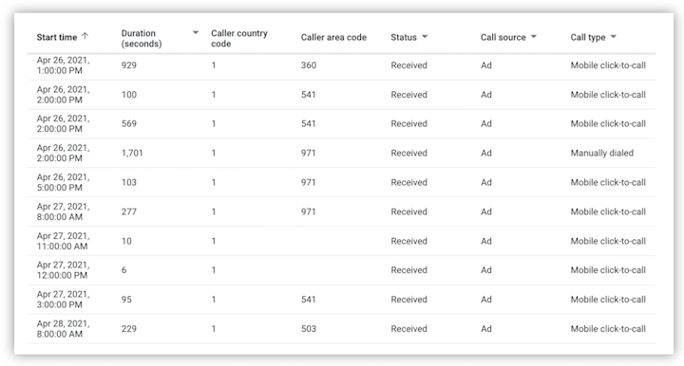Select the Apr 27, 2021, 11:00:00 AM cell
Image resolution: width=684 pixels, height=366 pixels.
click(x=64, y=241)
